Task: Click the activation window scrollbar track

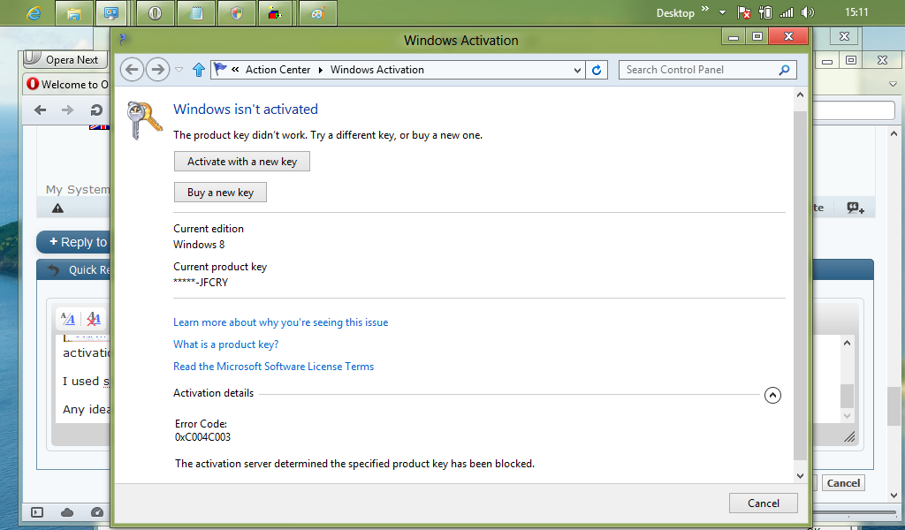Action: (800, 285)
